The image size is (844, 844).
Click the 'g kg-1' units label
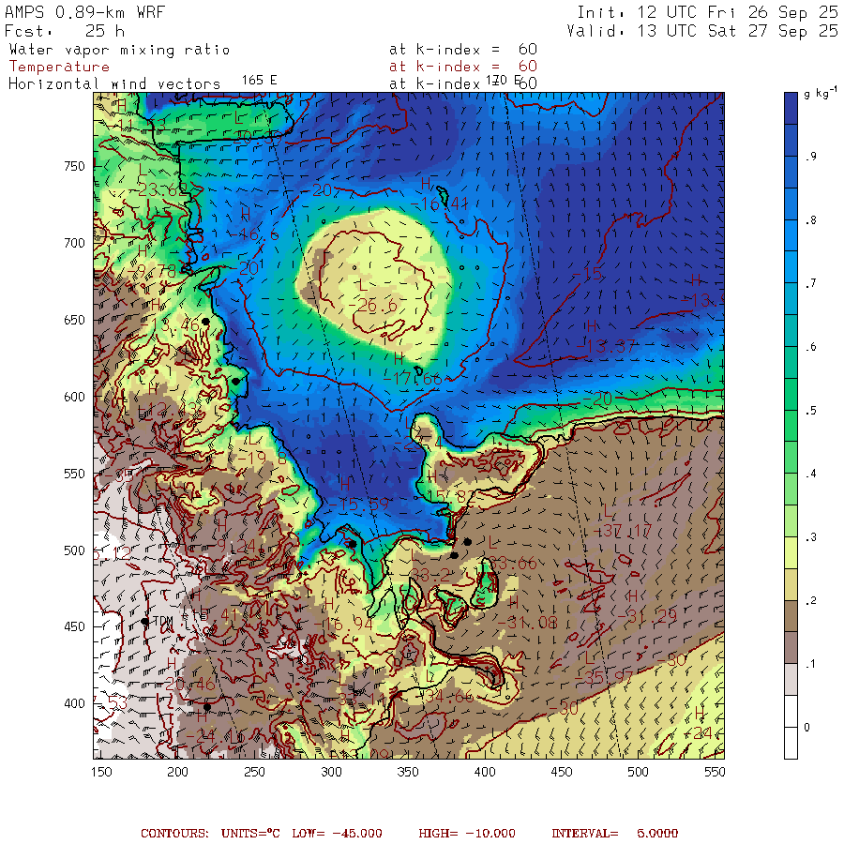coord(821,95)
